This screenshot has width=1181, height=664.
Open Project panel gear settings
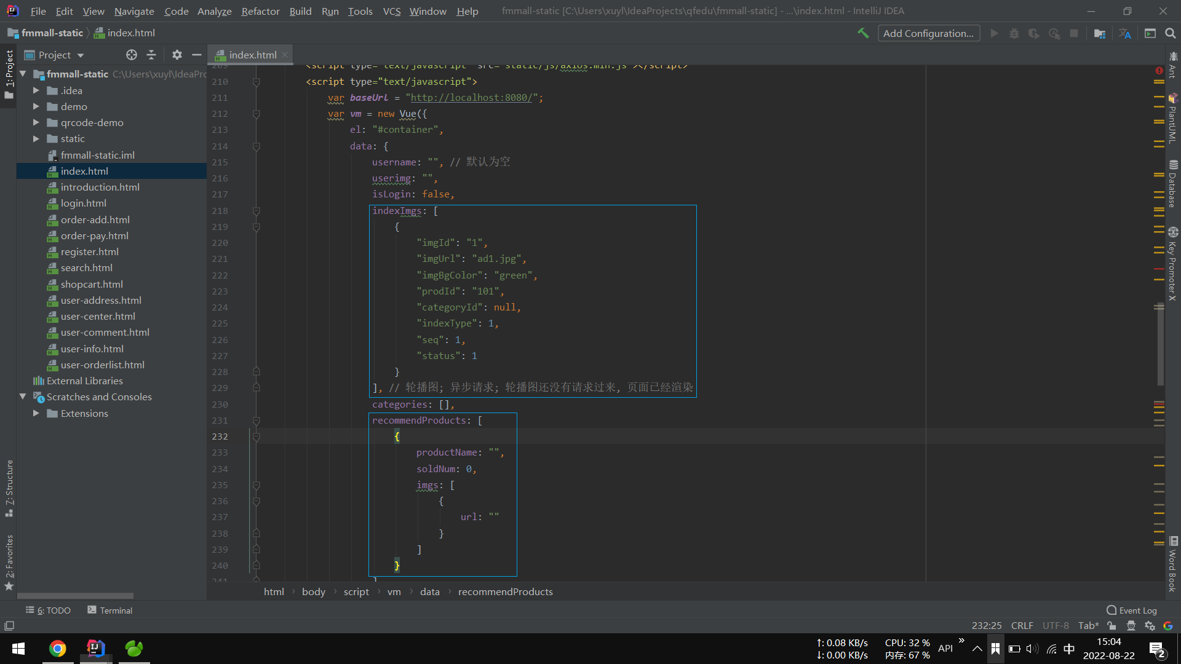177,55
